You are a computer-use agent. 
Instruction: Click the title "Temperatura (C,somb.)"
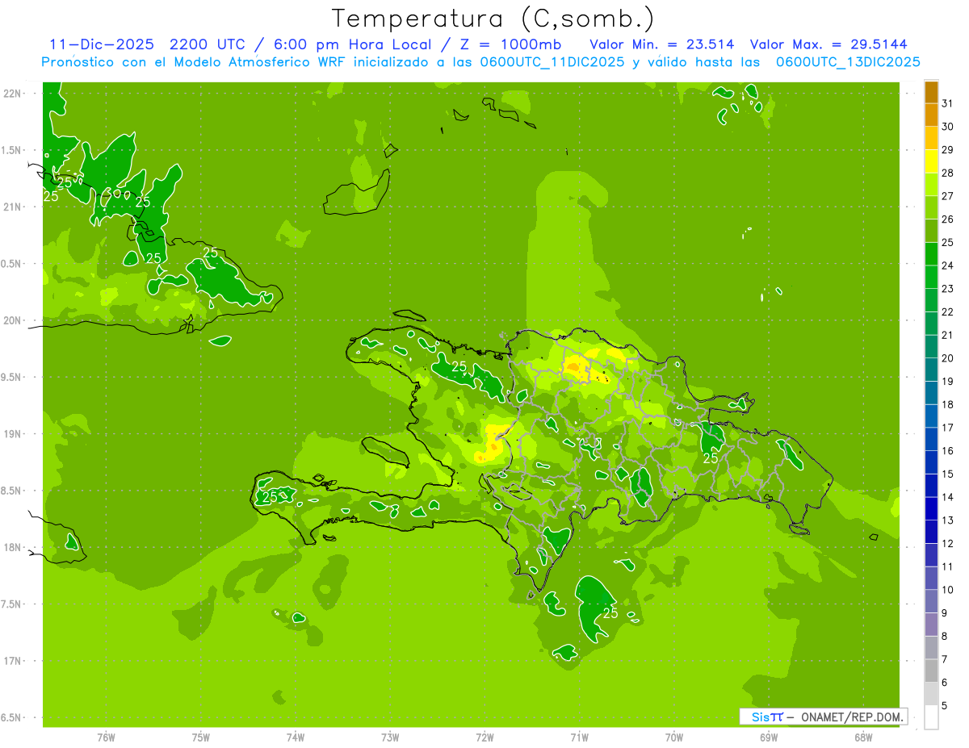[493, 18]
